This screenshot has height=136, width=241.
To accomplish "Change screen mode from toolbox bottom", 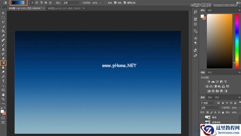I will [3, 123].
